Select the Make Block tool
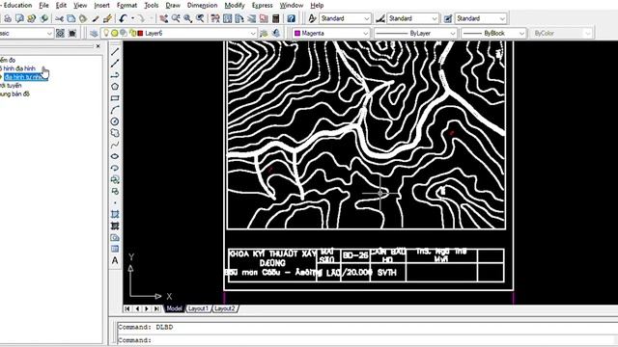Screen dimensions: 618x347 pyautogui.click(x=115, y=191)
